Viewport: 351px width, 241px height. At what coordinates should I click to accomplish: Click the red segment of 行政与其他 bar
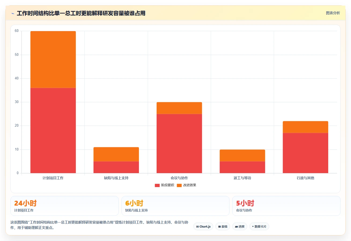[305, 153]
